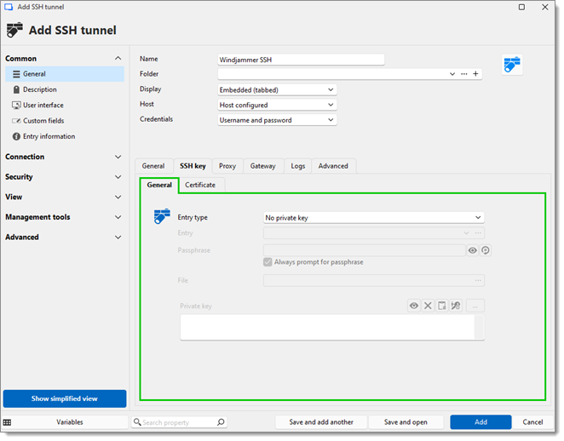The image size is (564, 441).
Task: Click the grid icon at bottom left
Action: coord(8,422)
